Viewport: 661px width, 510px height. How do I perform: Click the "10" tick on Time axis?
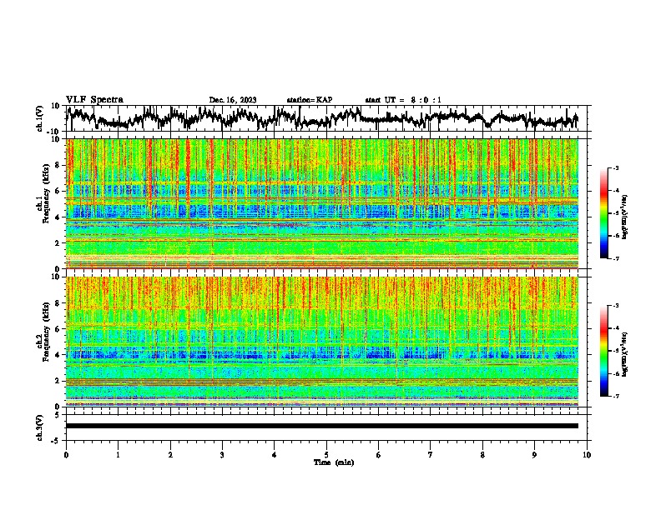point(587,455)
